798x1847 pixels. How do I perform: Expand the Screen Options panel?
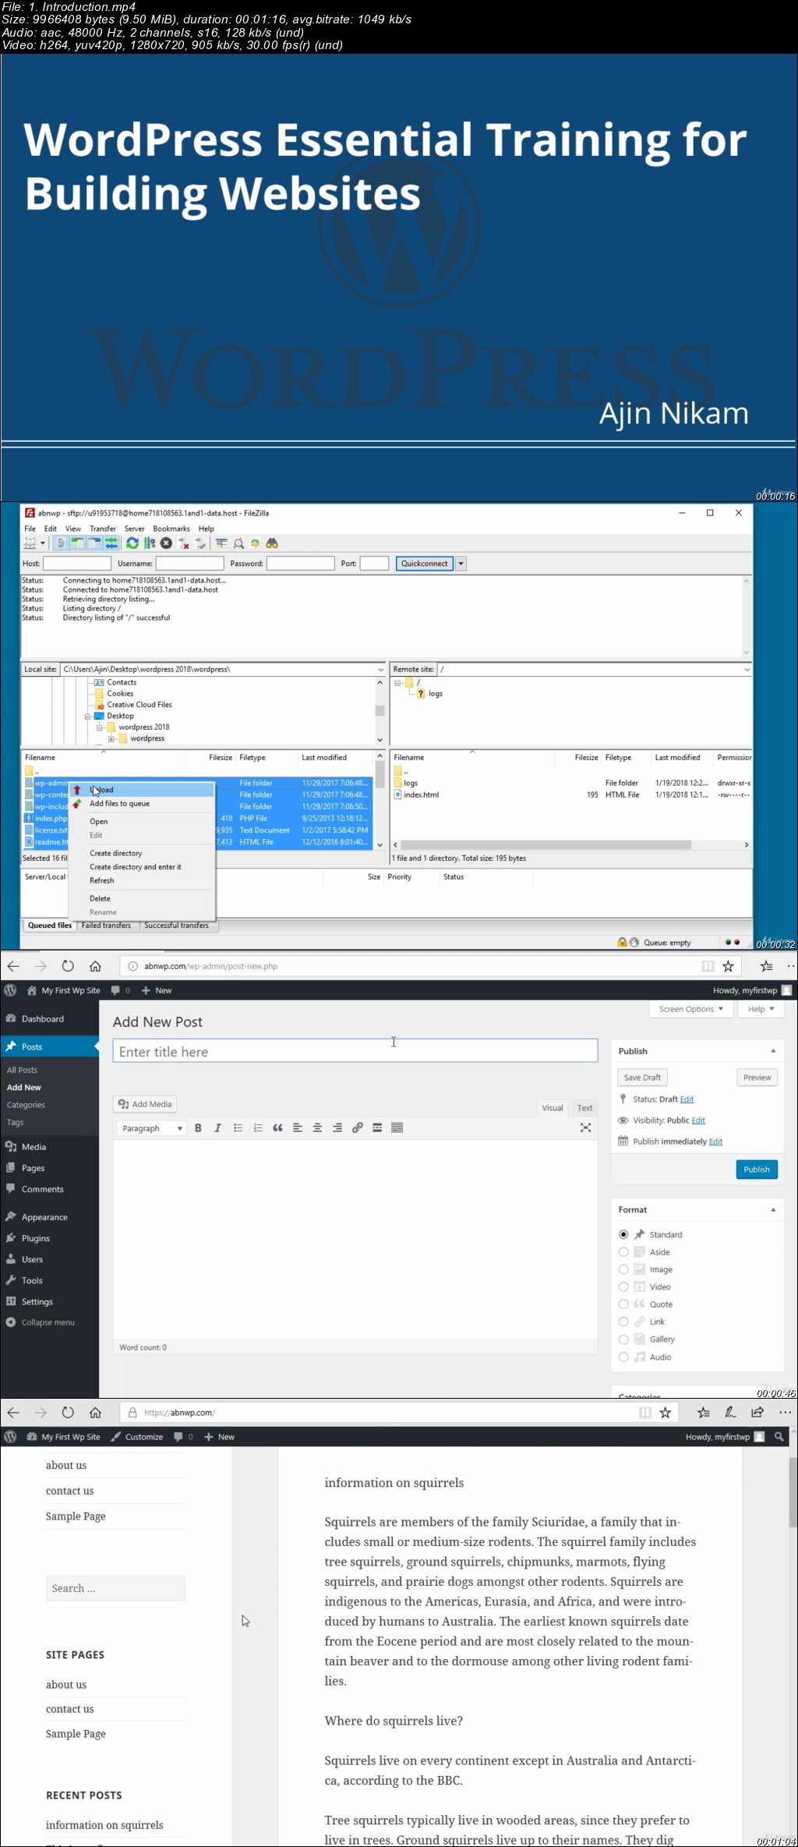point(690,1009)
